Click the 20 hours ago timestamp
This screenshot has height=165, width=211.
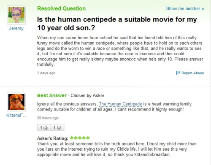[48, 118]
